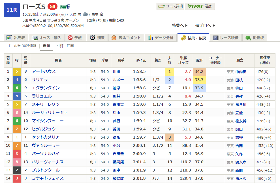Click the 単勝オッズ column header
The image size is (280, 186).
[x=183, y=60]
